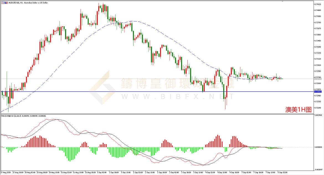Click the blue 0.72532 price label
This screenshot has height=175, width=324.
tap(317, 91)
